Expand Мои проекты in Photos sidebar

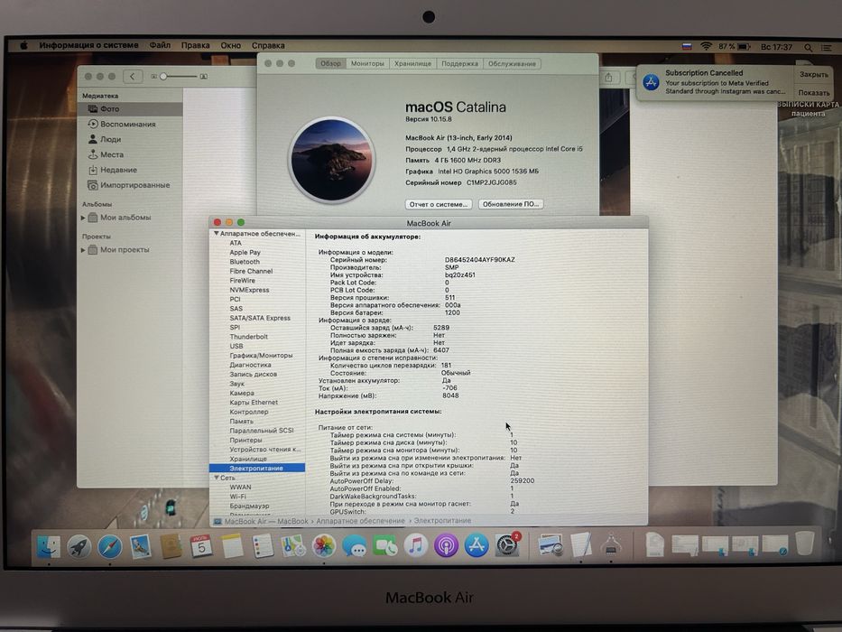pos(83,250)
